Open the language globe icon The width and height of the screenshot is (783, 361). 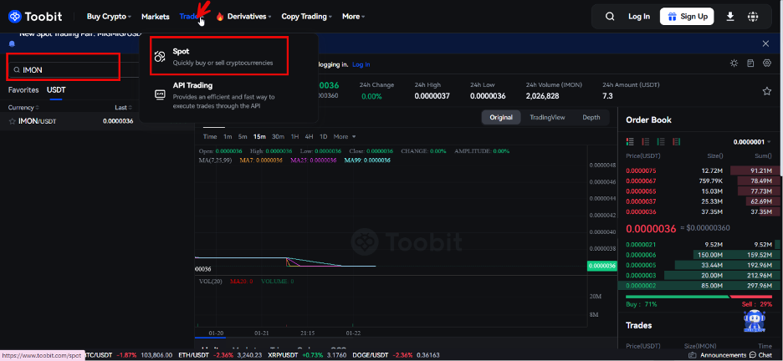tap(754, 16)
